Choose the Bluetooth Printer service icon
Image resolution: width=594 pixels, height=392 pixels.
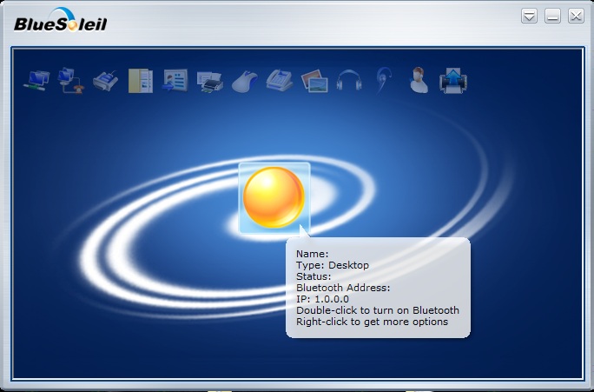pos(209,81)
